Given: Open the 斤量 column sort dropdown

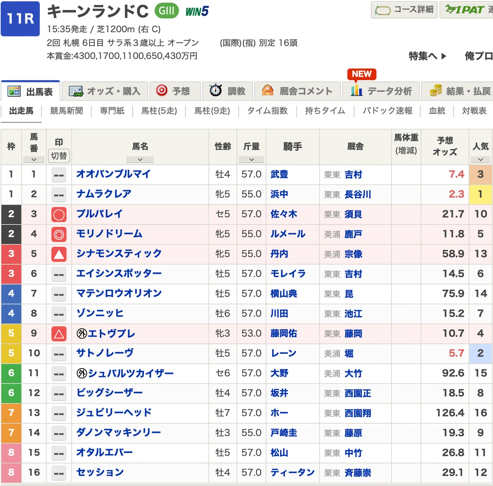Looking at the screenshot, I should pos(251,159).
